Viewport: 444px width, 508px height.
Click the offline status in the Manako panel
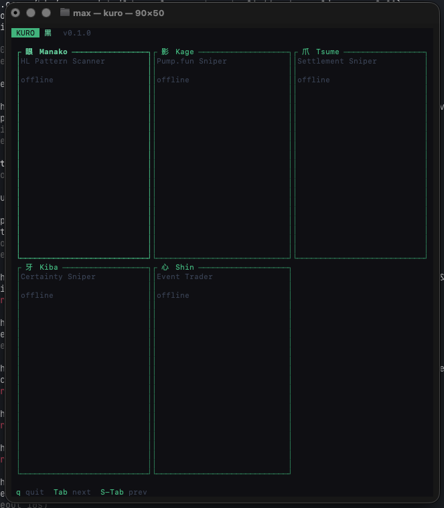click(x=37, y=80)
